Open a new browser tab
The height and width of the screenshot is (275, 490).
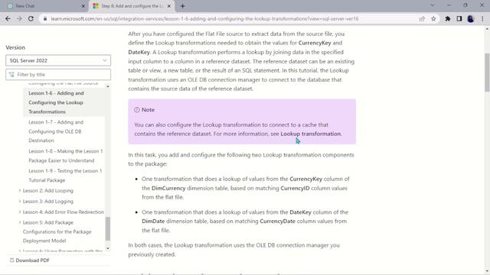point(183,6)
